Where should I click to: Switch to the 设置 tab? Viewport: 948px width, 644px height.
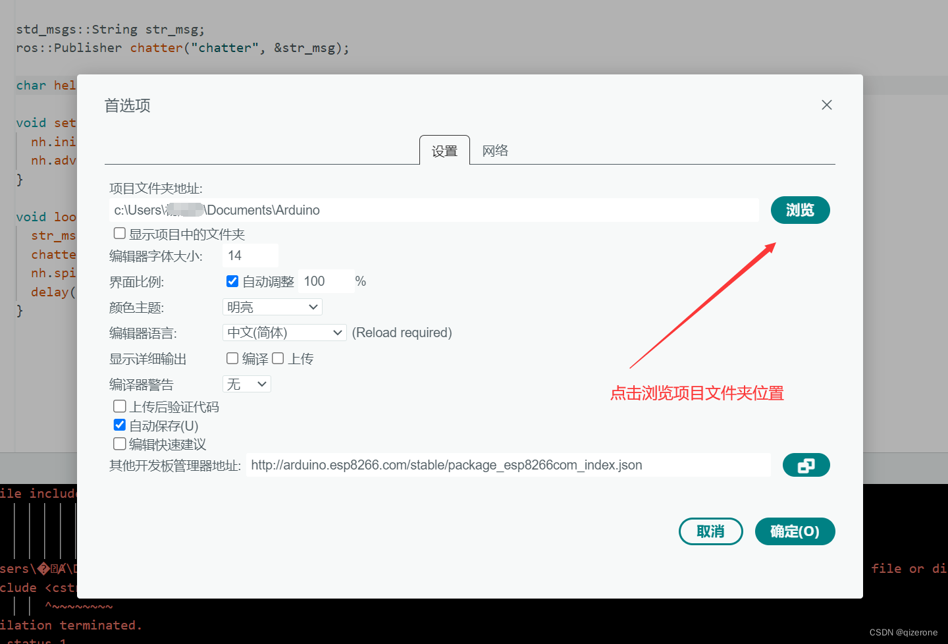(444, 150)
